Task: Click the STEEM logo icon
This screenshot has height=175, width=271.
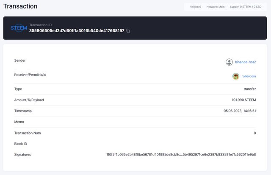Action: coord(19,28)
